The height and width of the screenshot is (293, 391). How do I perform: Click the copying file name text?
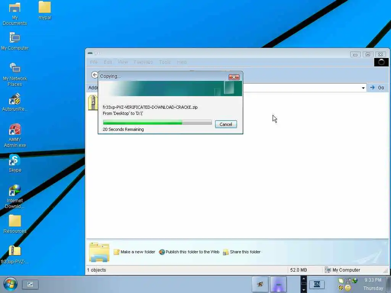coord(150,107)
